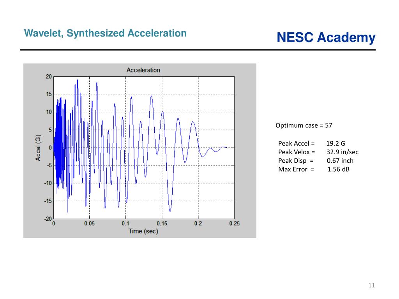This screenshot has height=299, width=399.
Task: Click the y-axis tick label '15'
Action: 49,94
